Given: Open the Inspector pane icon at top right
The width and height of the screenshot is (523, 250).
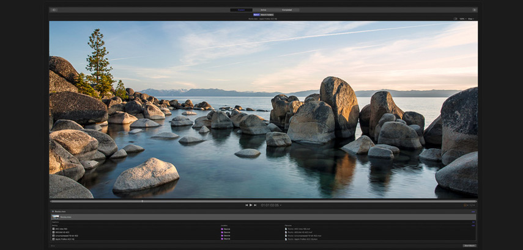Looking at the screenshot, I should point(474,10).
